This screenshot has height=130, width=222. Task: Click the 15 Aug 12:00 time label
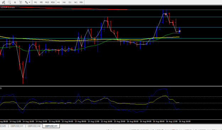click(x=93, y=121)
